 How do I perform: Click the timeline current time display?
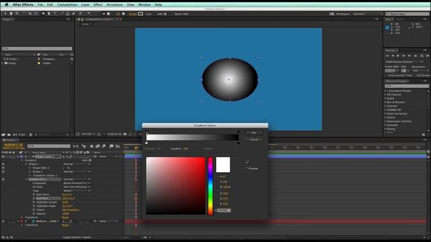[13, 145]
